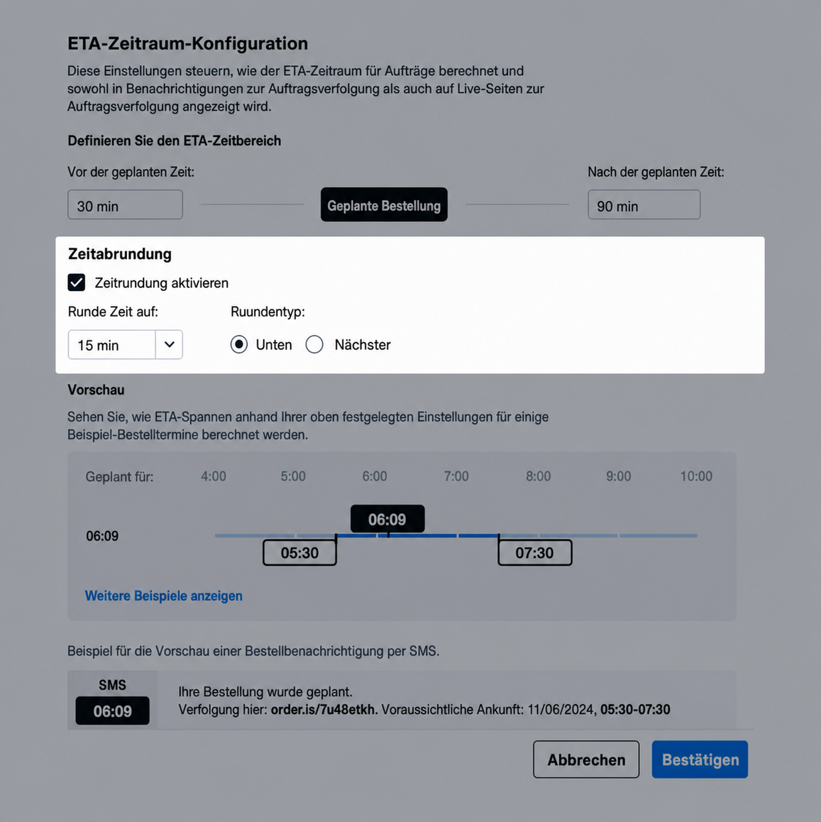Click the 30 min before-time field

pyautogui.click(x=125, y=204)
